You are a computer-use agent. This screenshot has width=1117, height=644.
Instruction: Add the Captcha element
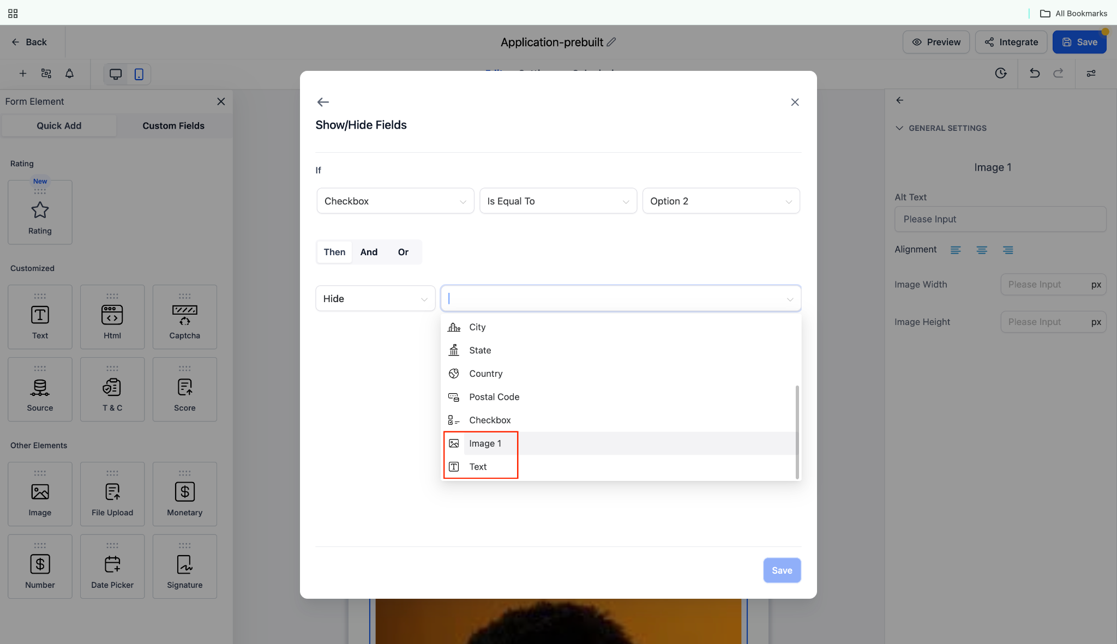point(185,317)
